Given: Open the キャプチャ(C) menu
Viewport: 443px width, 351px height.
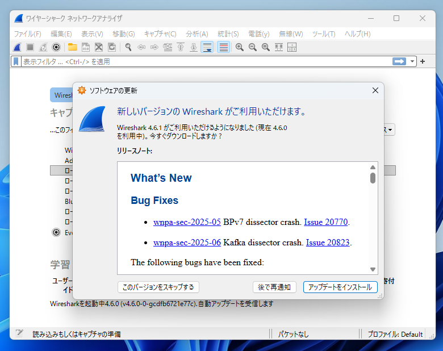Looking at the screenshot, I should coord(160,34).
